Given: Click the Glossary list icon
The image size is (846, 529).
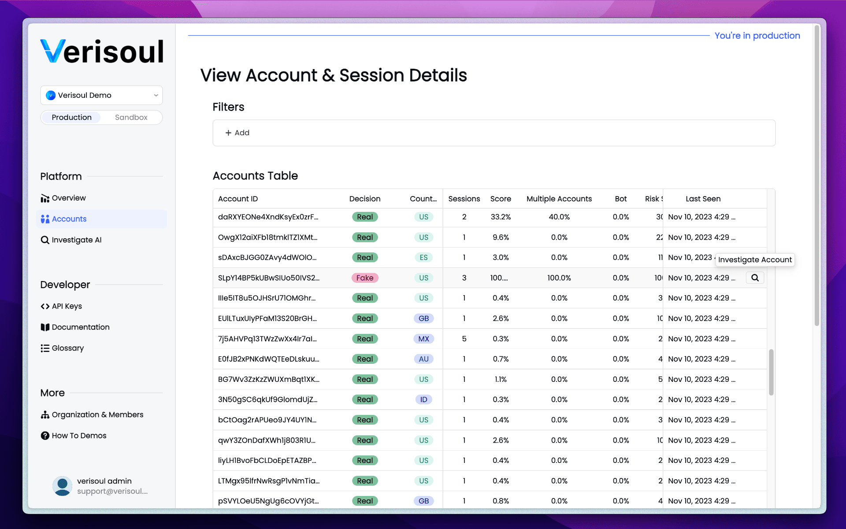Looking at the screenshot, I should [x=45, y=348].
